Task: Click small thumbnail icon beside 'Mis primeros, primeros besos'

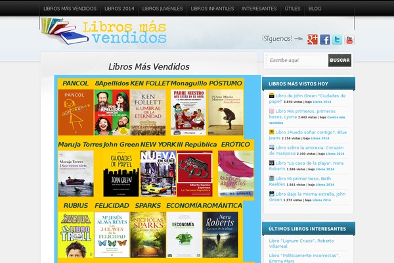Action: (x=272, y=111)
